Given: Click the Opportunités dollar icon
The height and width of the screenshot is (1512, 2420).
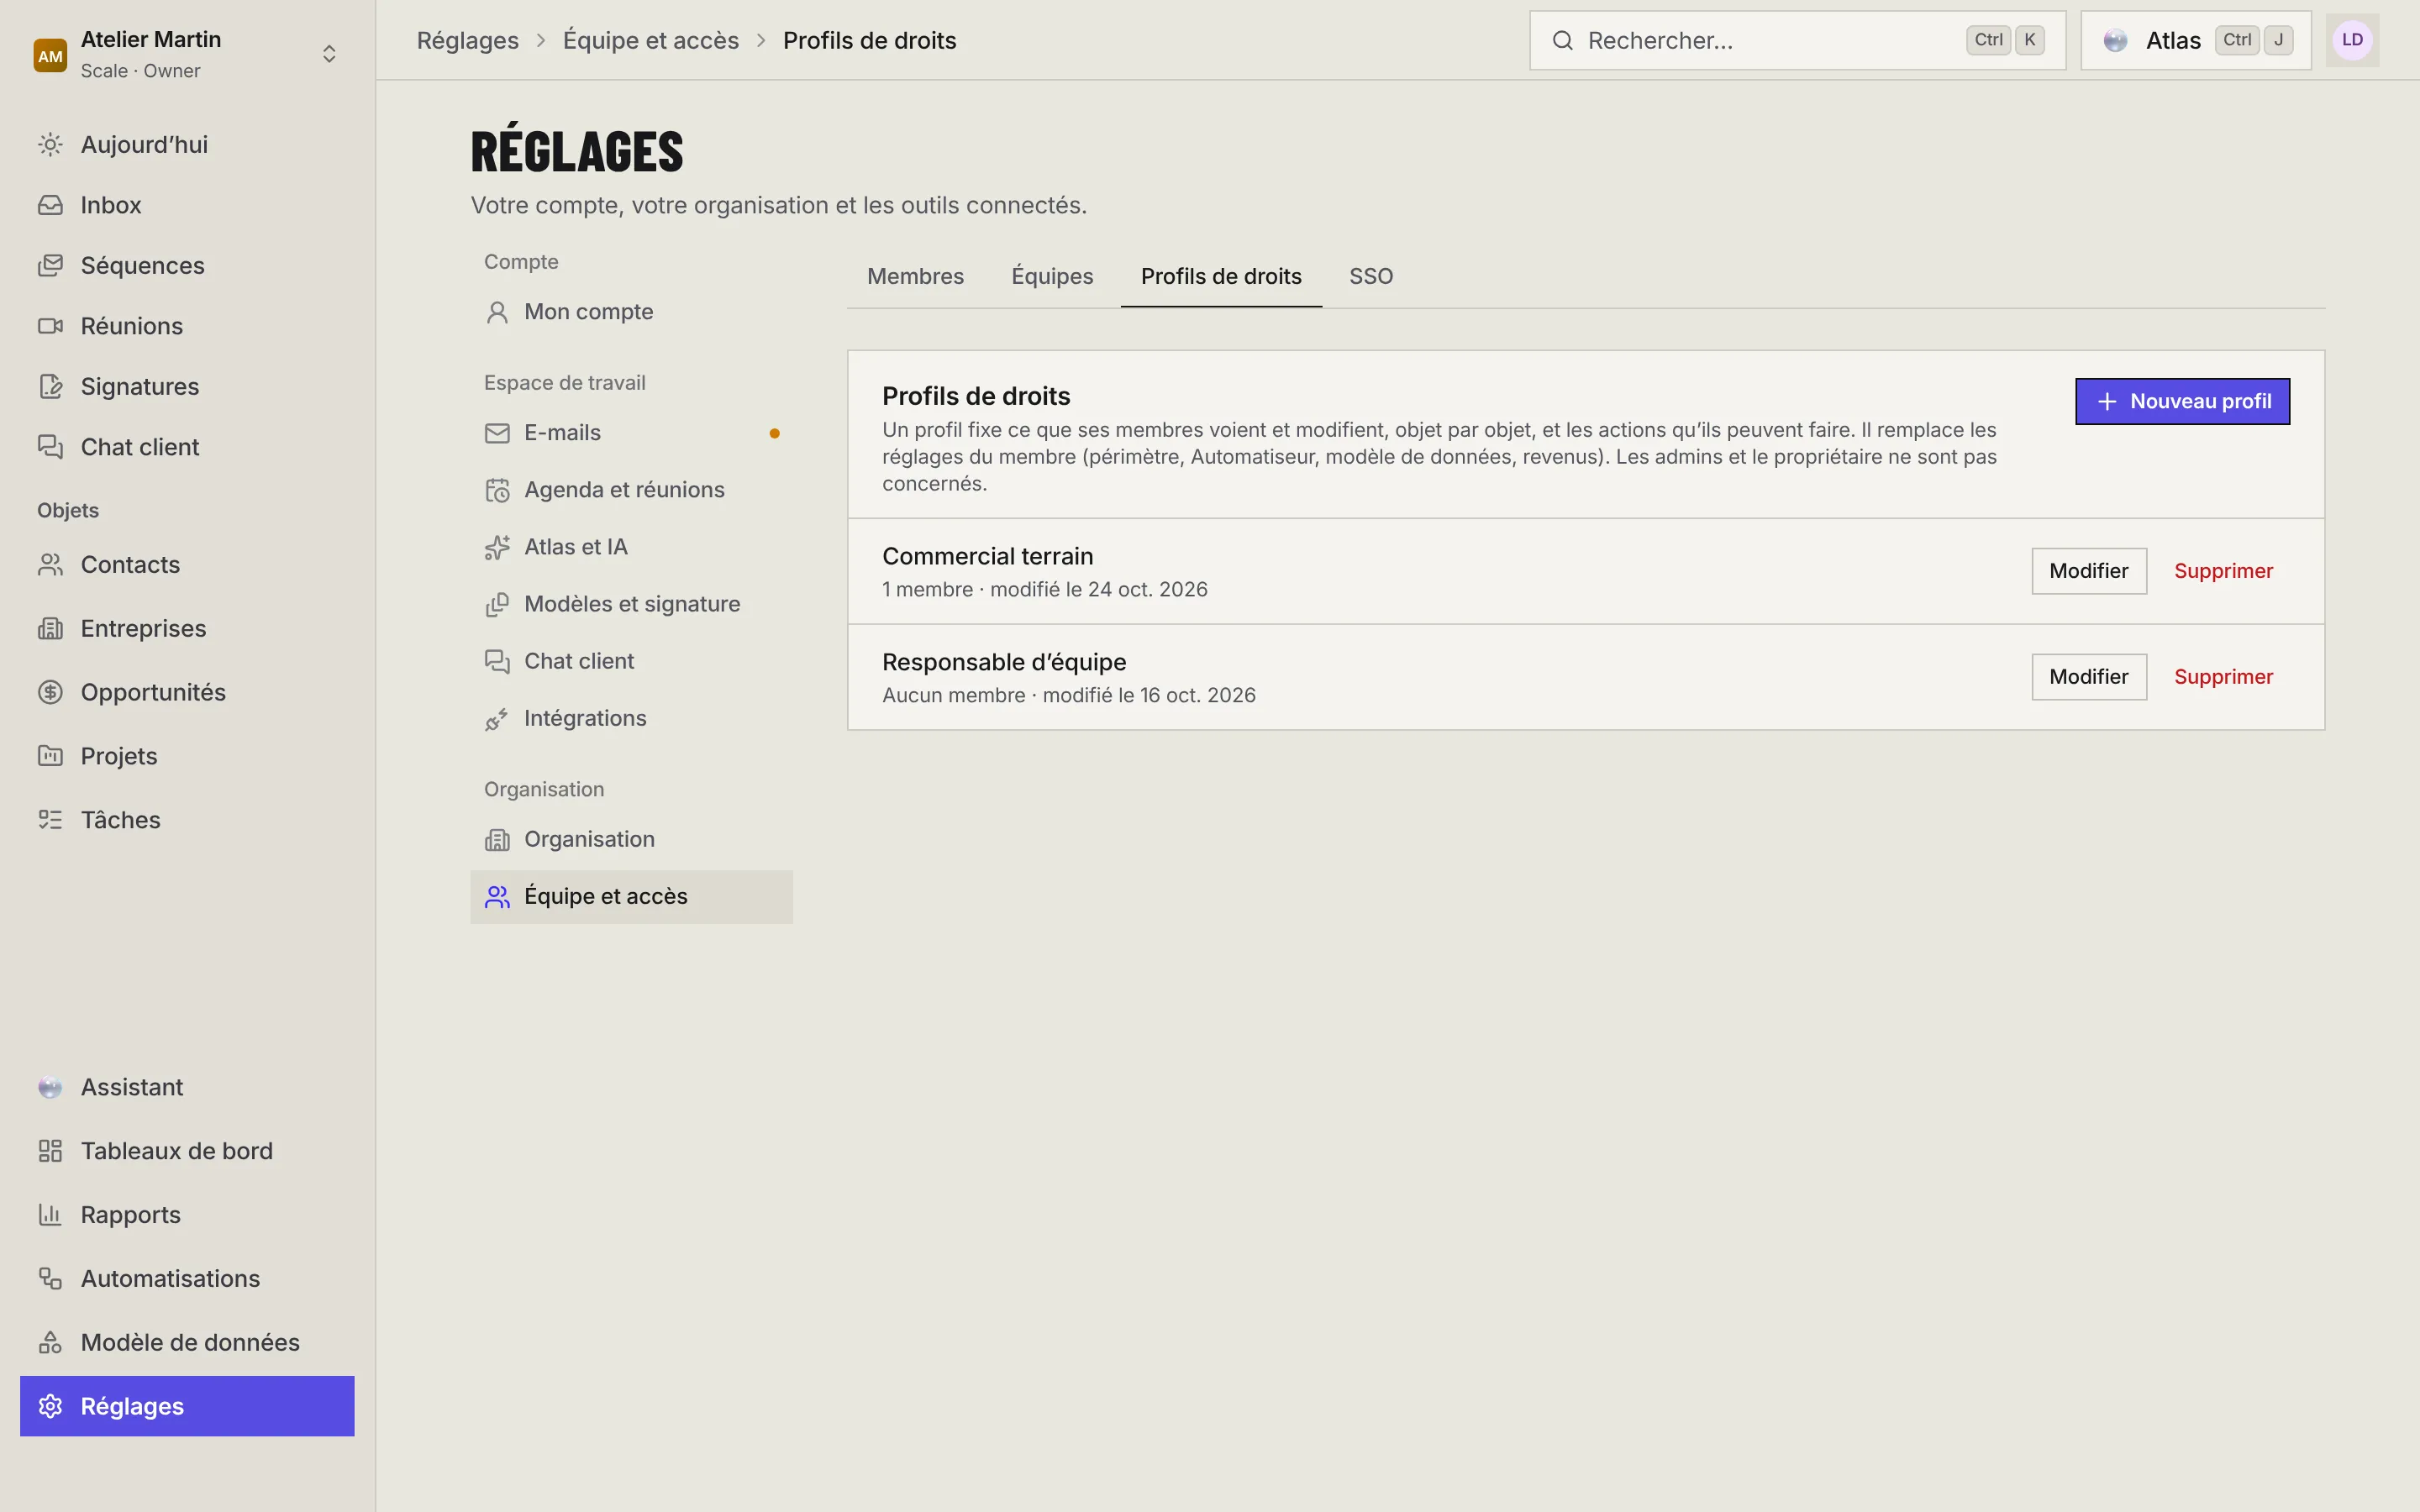Looking at the screenshot, I should coord(50,693).
